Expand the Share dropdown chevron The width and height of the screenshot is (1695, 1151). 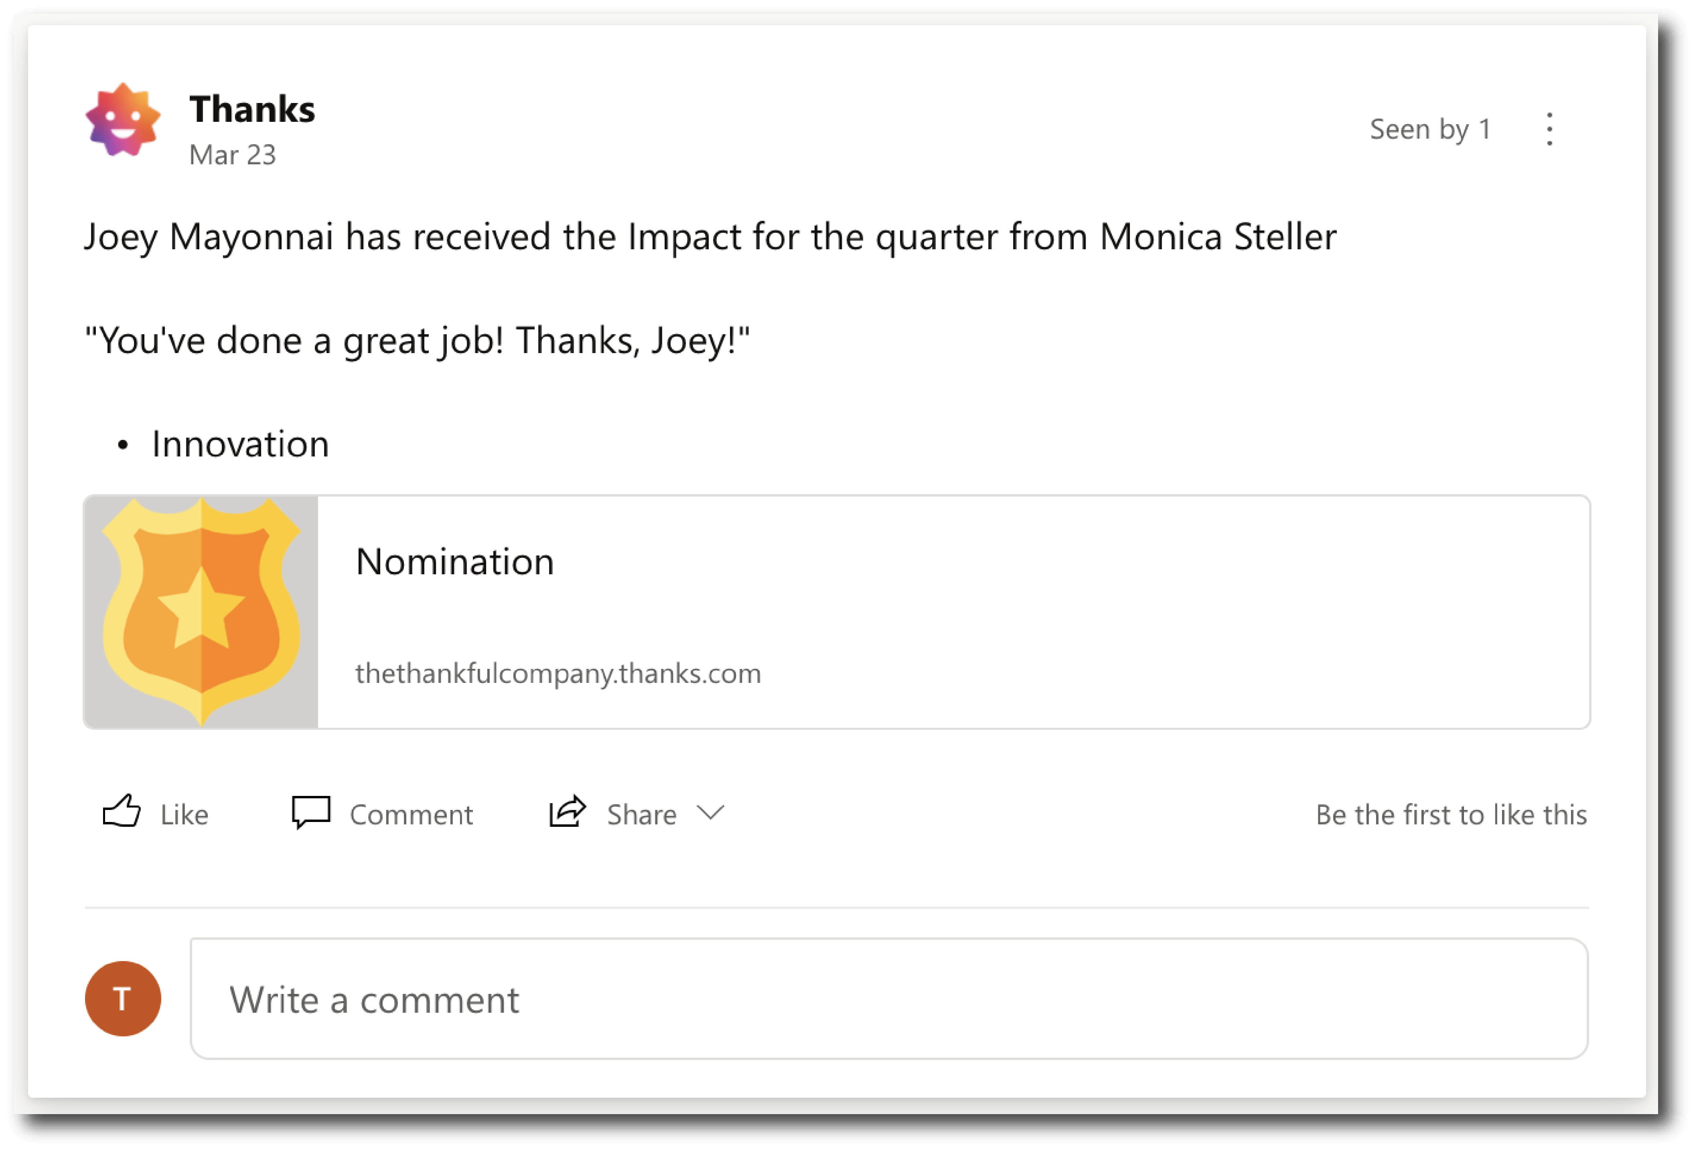(710, 812)
